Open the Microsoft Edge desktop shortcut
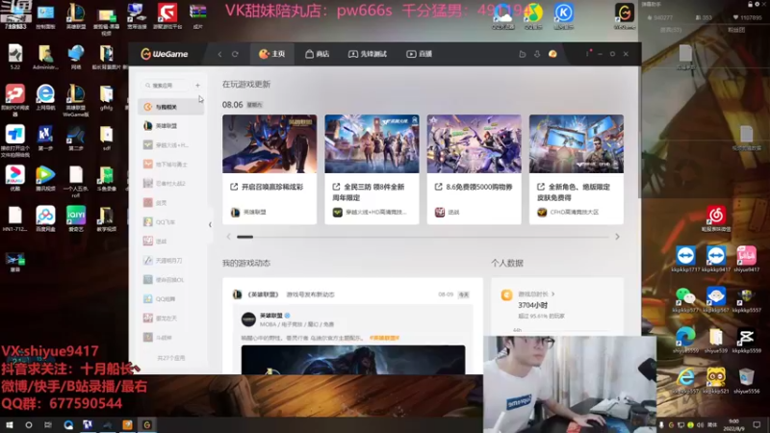Screen dimensions: 770x433 tap(685, 340)
